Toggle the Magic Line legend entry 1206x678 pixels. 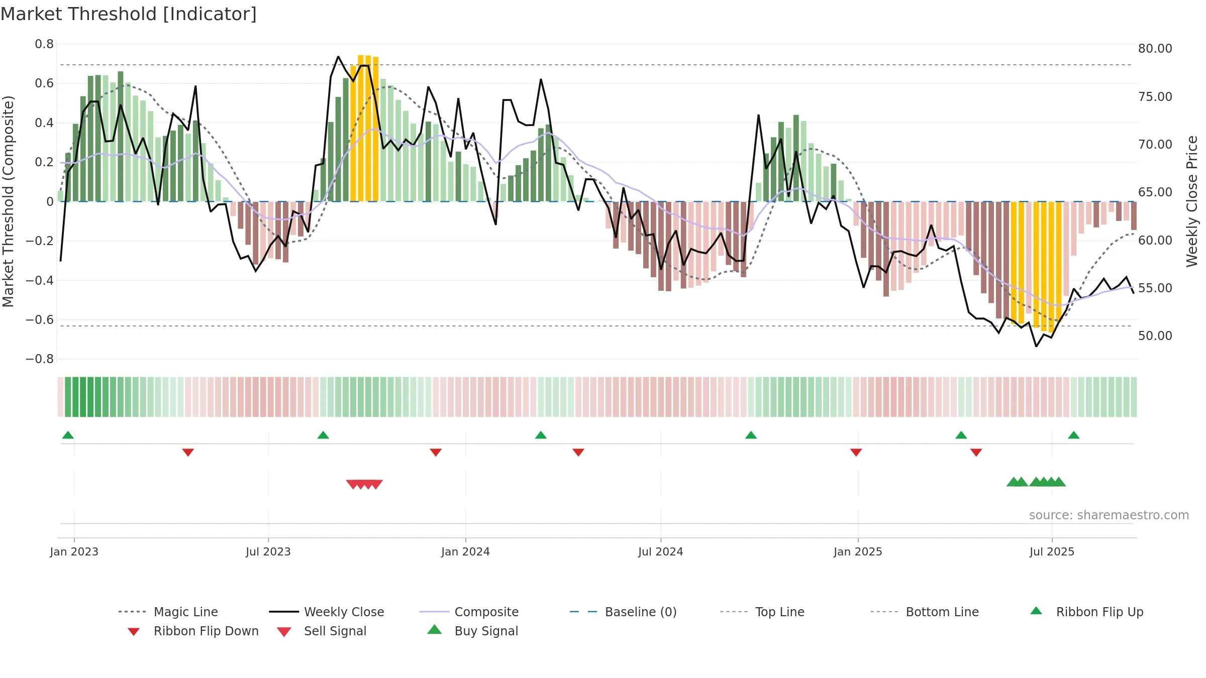point(168,612)
